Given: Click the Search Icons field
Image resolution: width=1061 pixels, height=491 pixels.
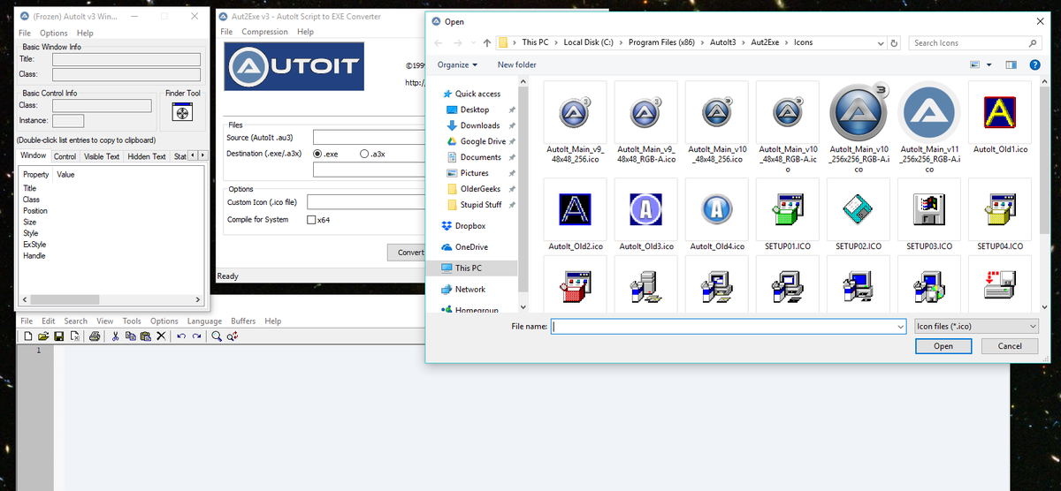Looking at the screenshot, I should click(975, 42).
